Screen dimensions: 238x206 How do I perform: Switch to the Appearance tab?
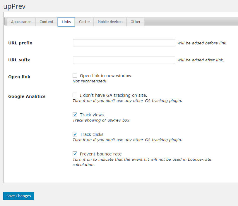[21, 22]
